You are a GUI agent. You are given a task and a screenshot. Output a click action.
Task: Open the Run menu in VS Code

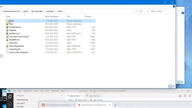pos(47,91)
